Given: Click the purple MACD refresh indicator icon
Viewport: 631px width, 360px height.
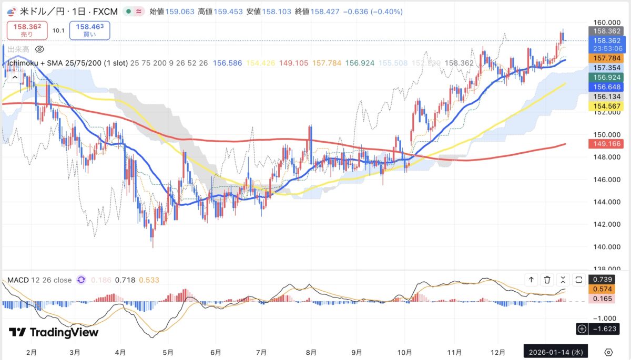Looking at the screenshot, I should click(x=81, y=280).
